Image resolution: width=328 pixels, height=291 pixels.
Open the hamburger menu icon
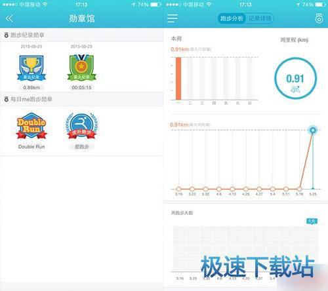tap(173, 18)
